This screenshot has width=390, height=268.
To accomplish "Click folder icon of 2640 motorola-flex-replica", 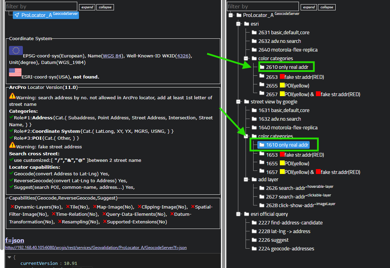I will 254,50.
